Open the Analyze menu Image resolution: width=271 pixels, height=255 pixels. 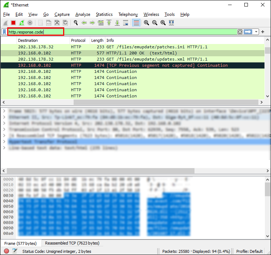coord(83,14)
